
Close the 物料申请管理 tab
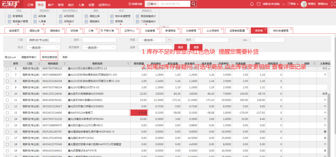click(291, 29)
